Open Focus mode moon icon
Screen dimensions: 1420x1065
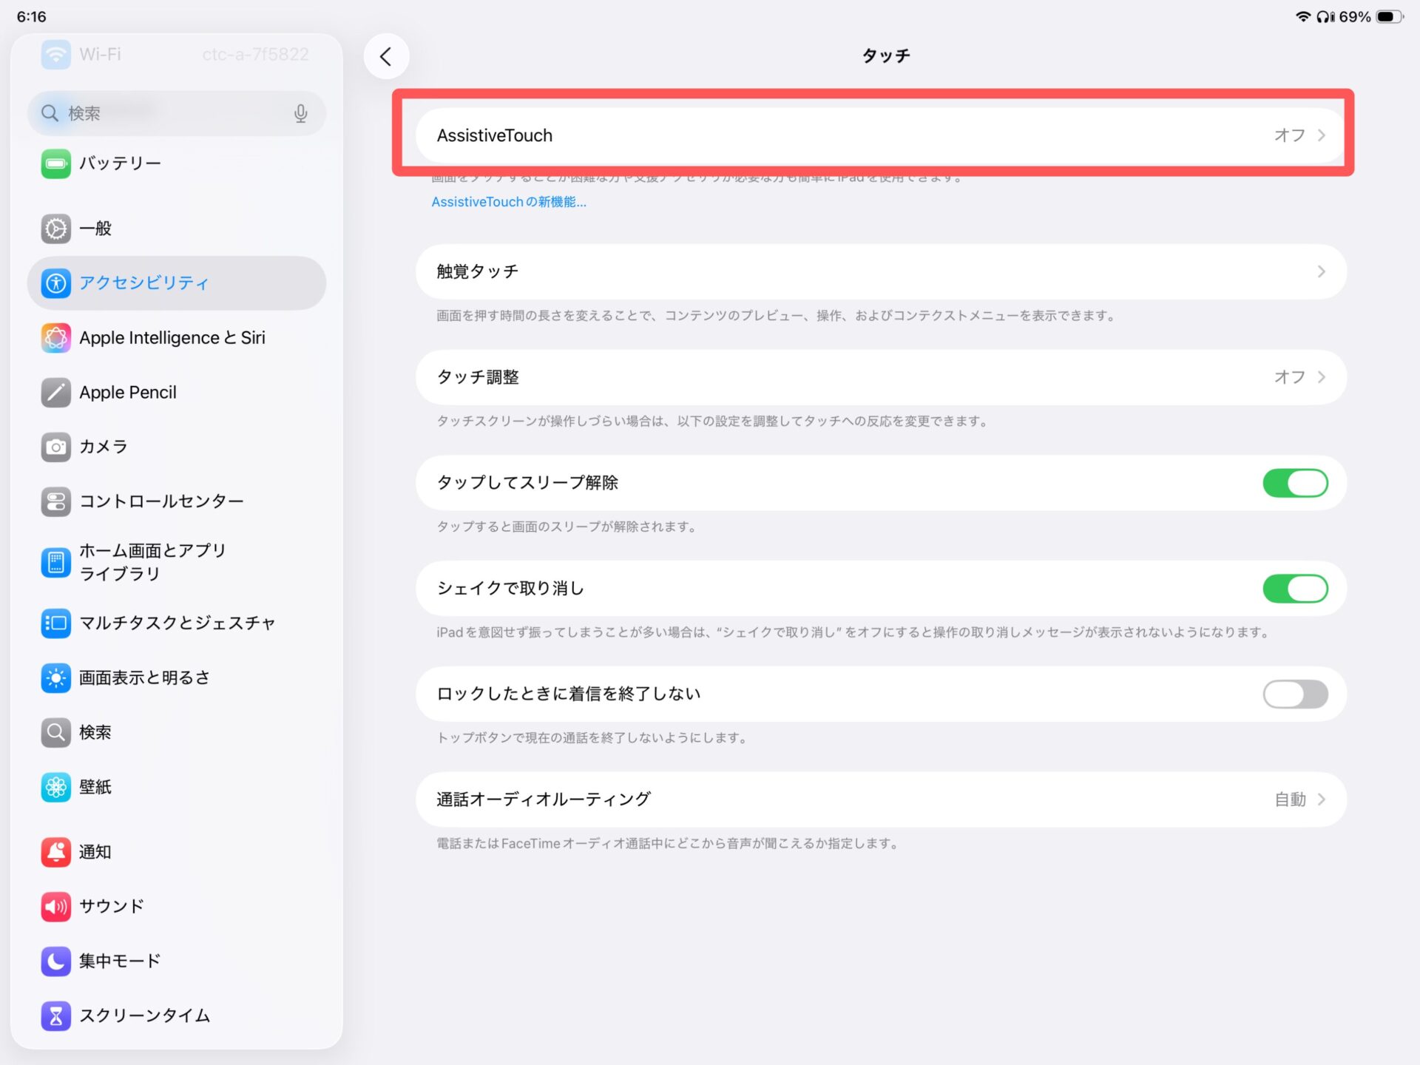(x=55, y=961)
